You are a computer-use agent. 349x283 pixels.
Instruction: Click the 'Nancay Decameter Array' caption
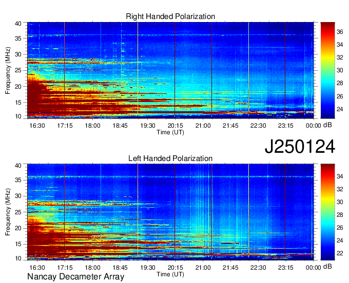pyautogui.click(x=75, y=276)
